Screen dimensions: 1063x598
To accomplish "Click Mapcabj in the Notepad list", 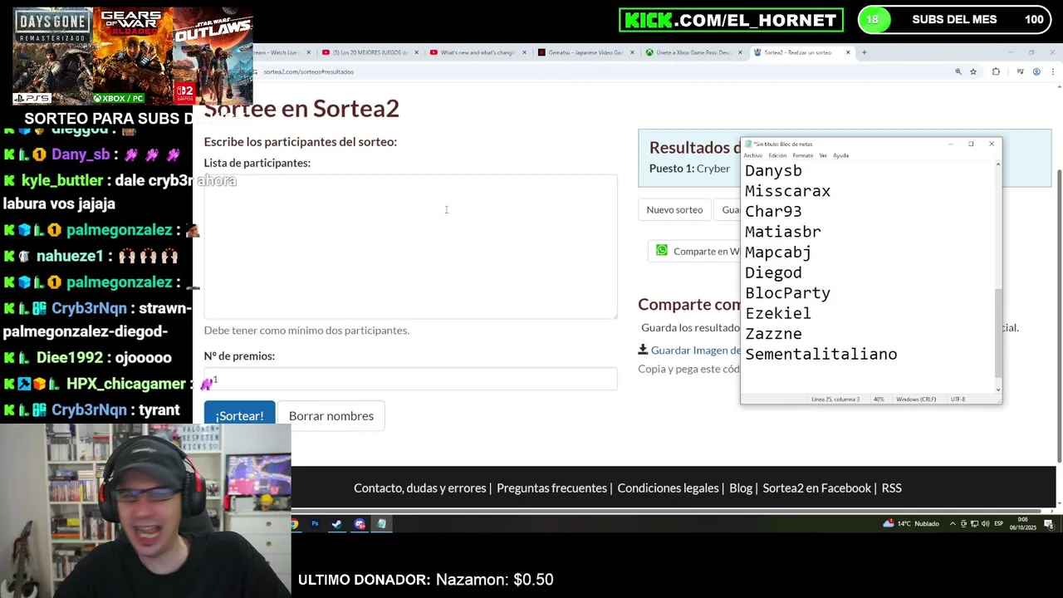I will (777, 252).
